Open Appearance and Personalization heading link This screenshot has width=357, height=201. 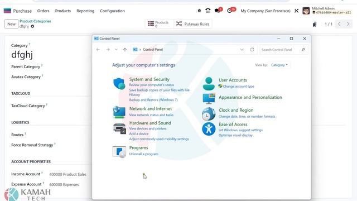250,97
